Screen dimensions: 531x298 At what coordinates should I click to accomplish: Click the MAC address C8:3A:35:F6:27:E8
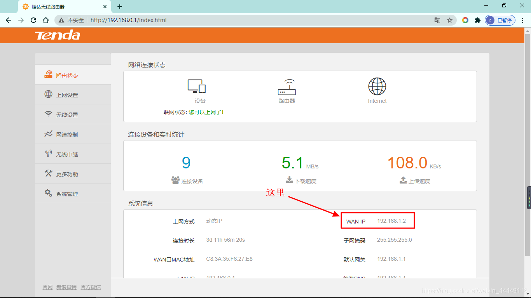pos(229,259)
